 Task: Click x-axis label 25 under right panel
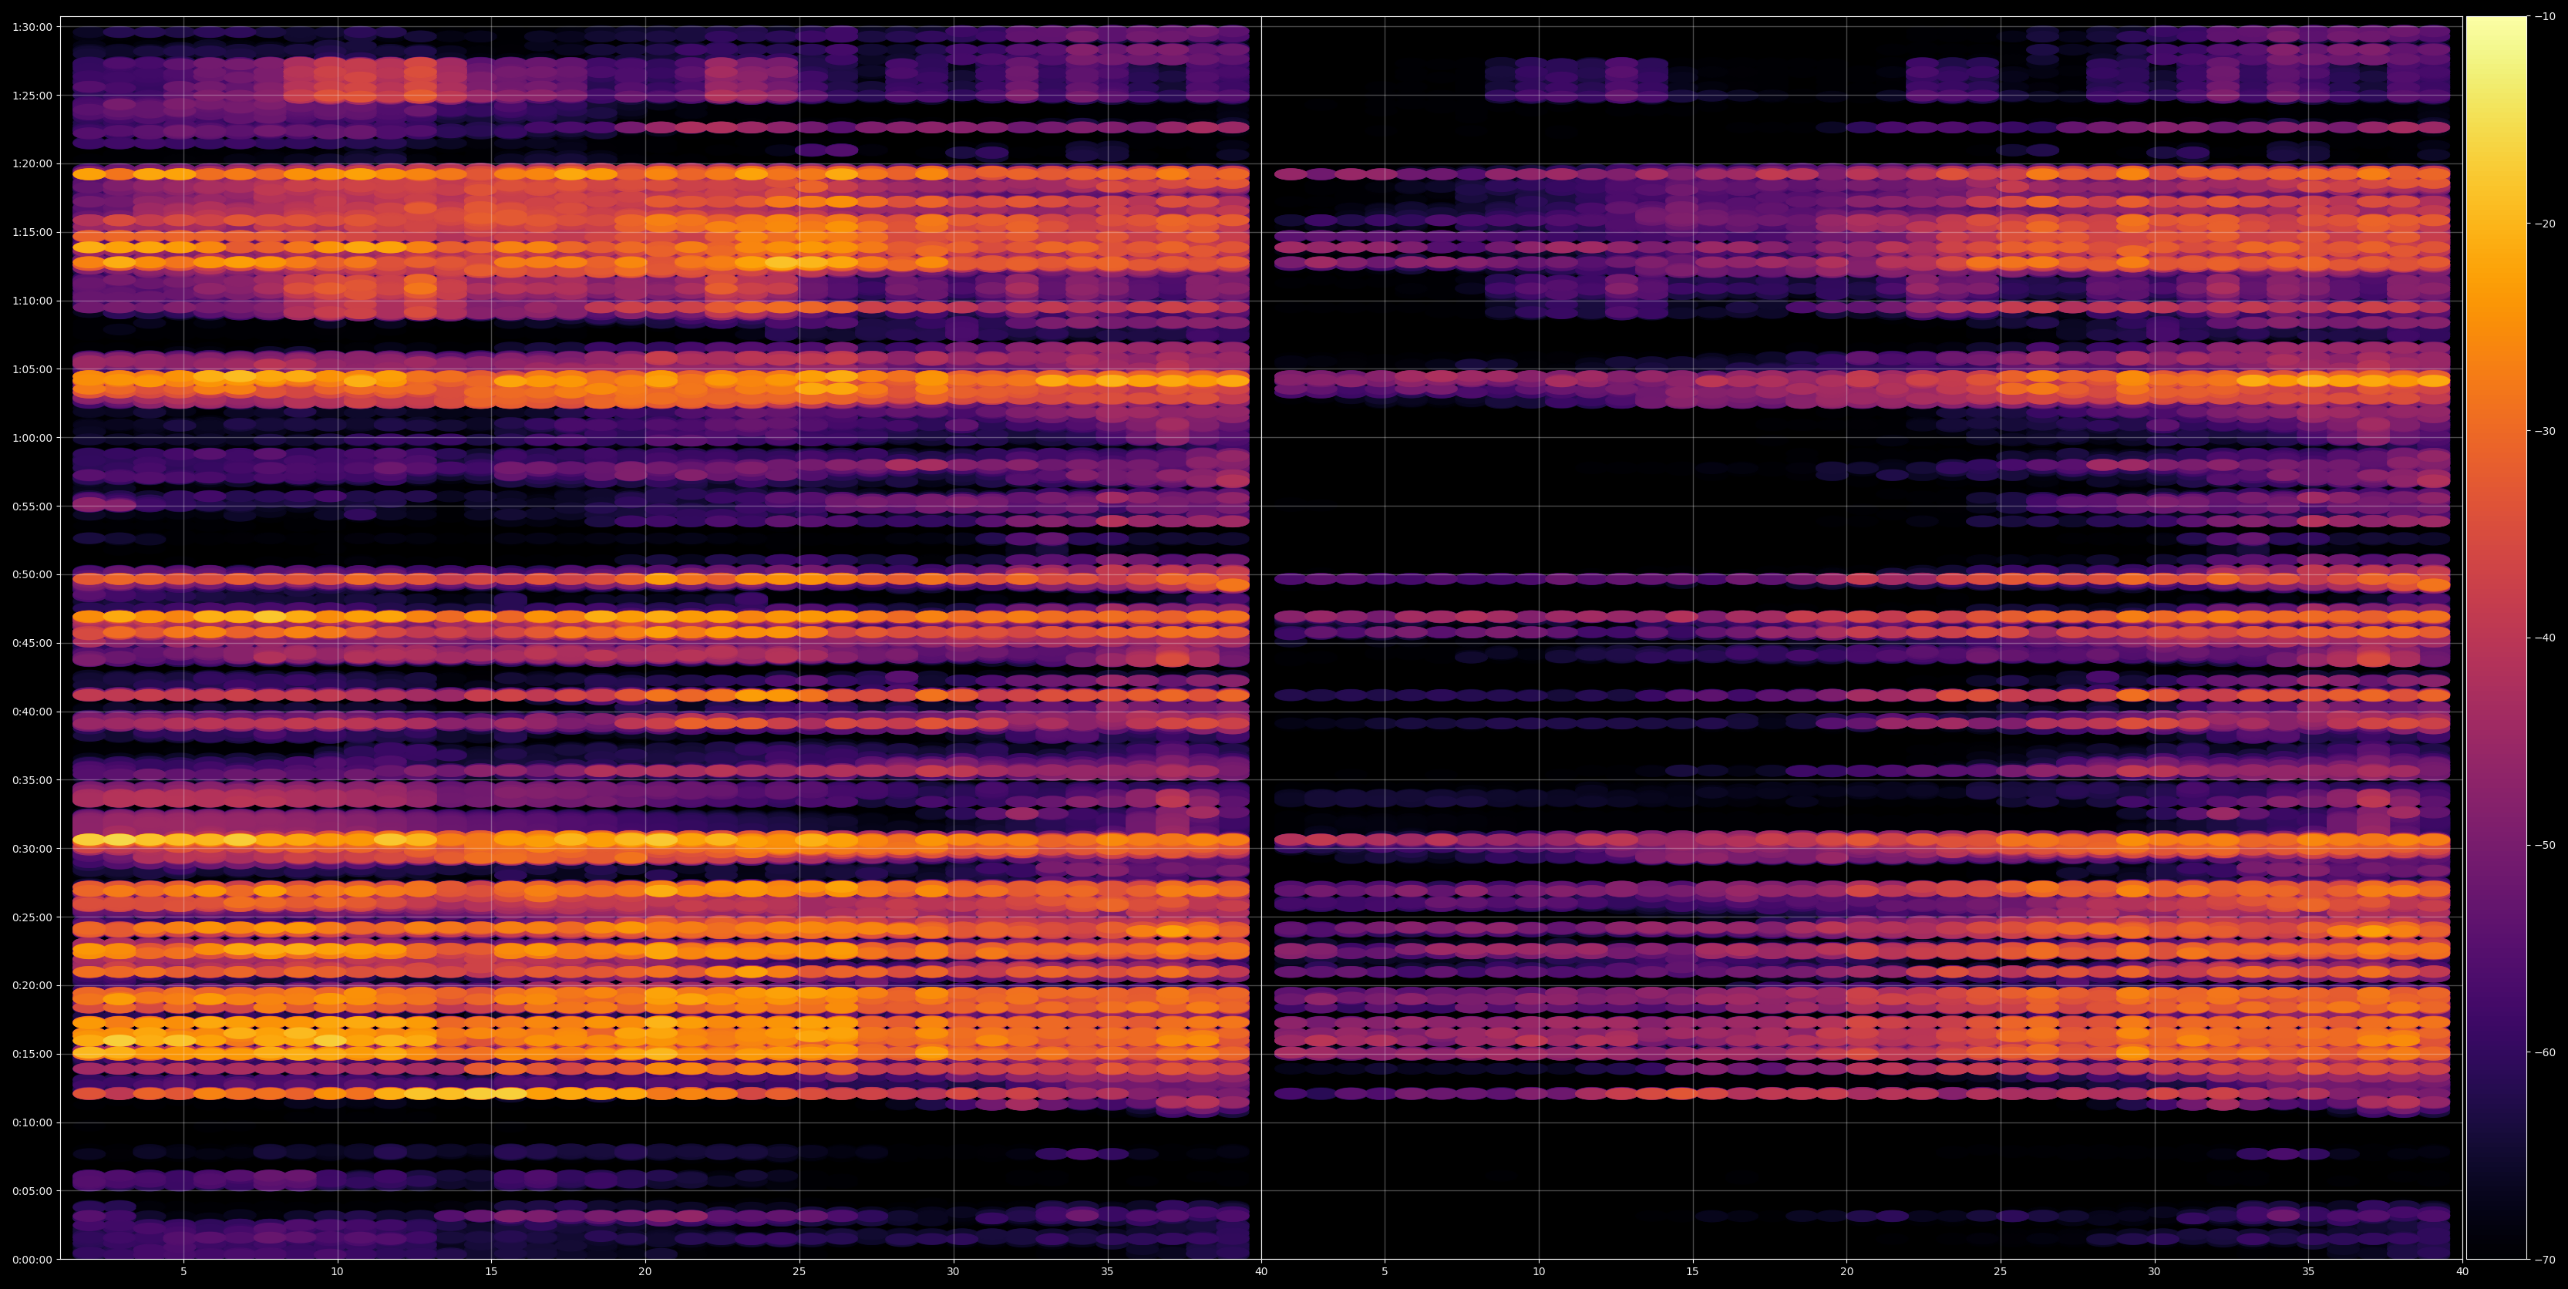pyautogui.click(x=2001, y=1272)
